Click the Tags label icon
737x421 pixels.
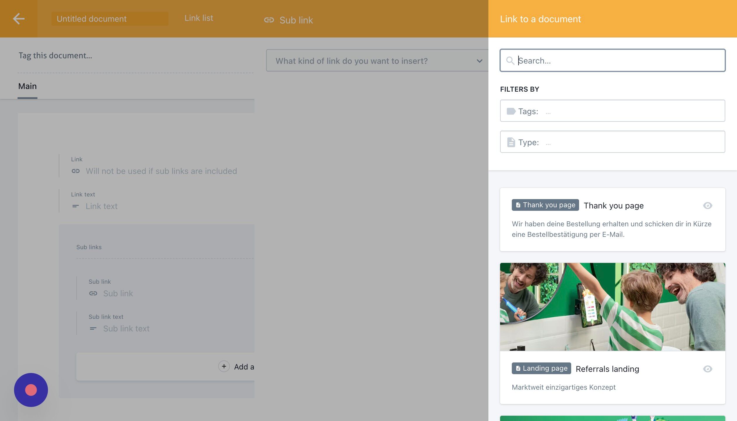[511, 111]
